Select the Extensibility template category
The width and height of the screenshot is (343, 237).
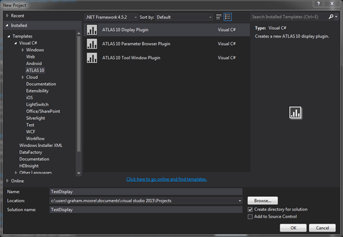[37, 91]
